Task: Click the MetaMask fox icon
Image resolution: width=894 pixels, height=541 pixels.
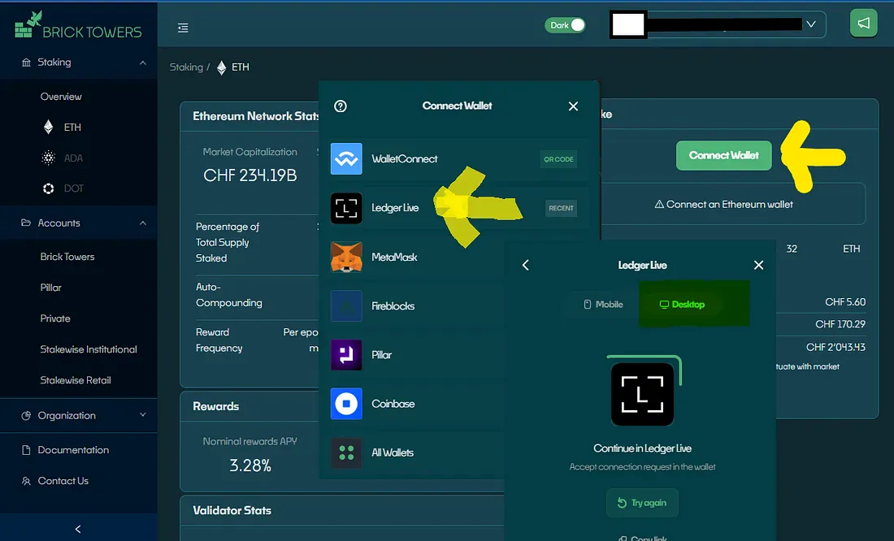Action: (x=346, y=258)
